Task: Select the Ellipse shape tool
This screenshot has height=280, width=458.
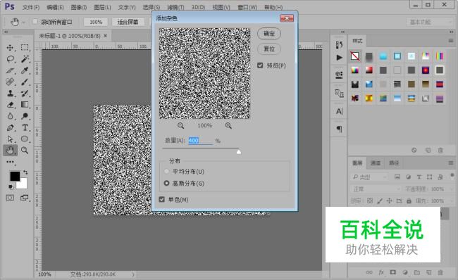Action: pos(25,139)
